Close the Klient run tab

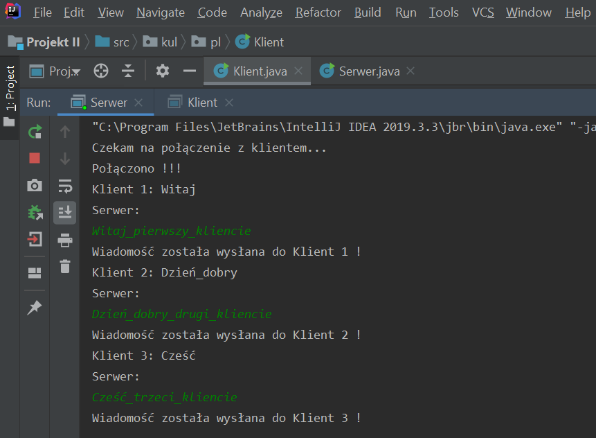click(x=229, y=103)
